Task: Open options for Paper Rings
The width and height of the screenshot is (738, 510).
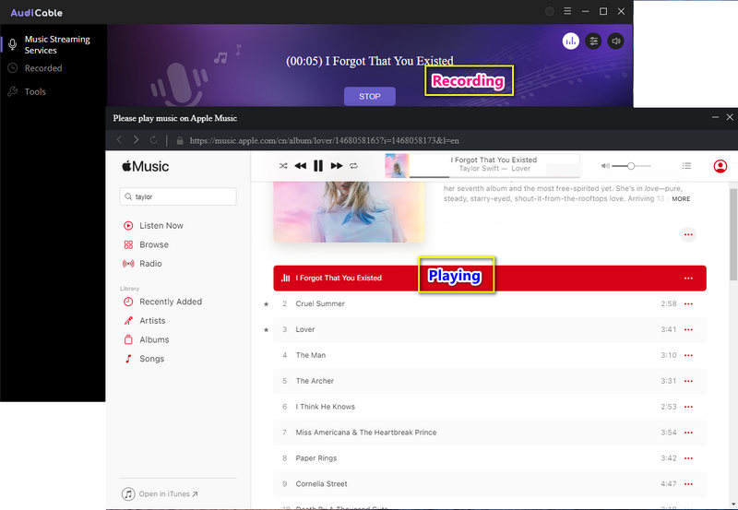Action: coord(688,458)
